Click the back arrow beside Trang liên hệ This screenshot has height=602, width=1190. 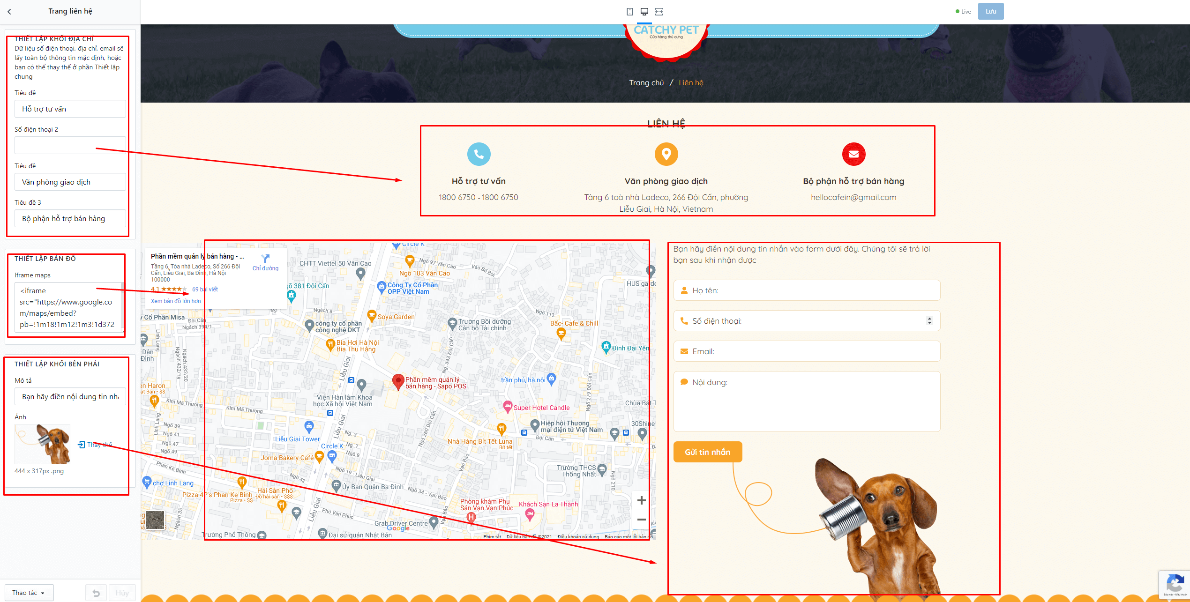pyautogui.click(x=9, y=12)
